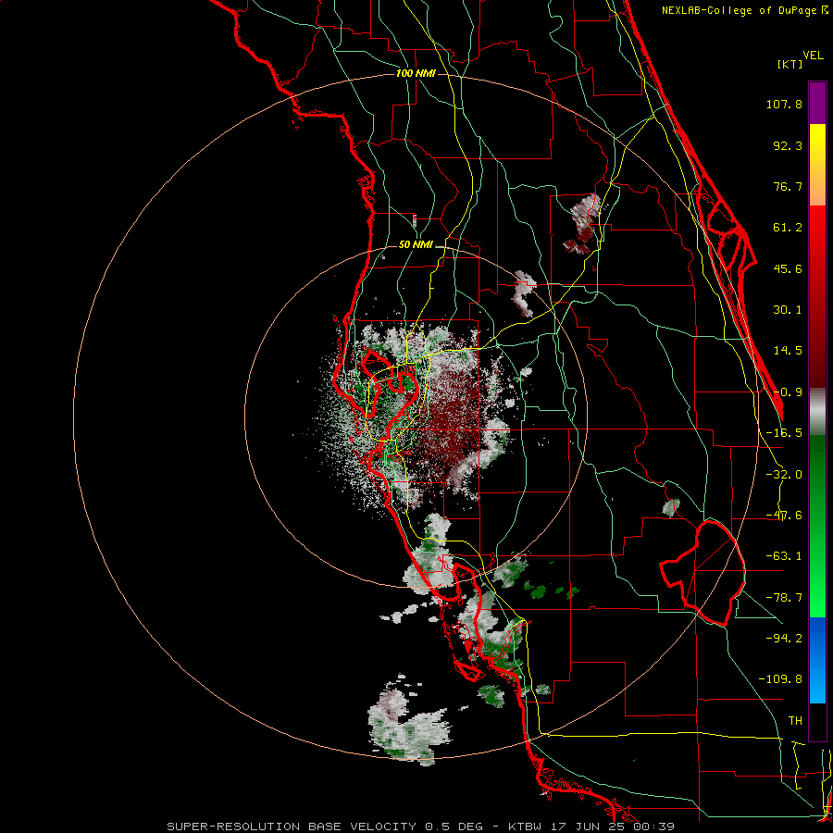Click the TH legend label
Screen dimensions: 833x833
coord(795,720)
